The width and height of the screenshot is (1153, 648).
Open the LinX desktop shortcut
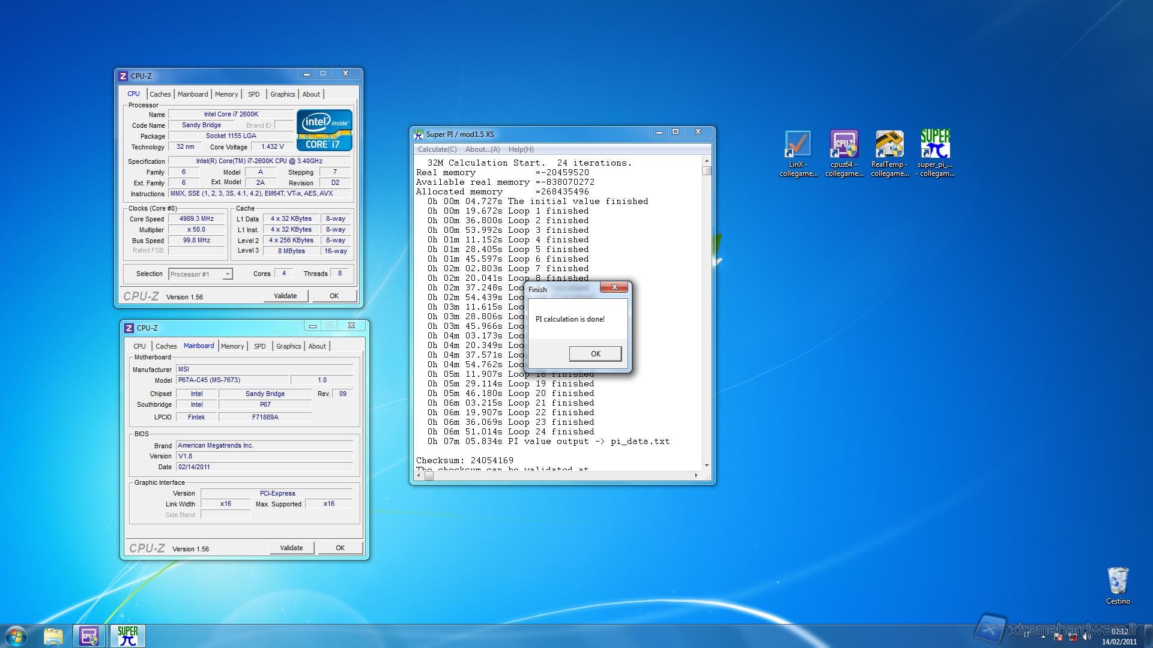798,145
